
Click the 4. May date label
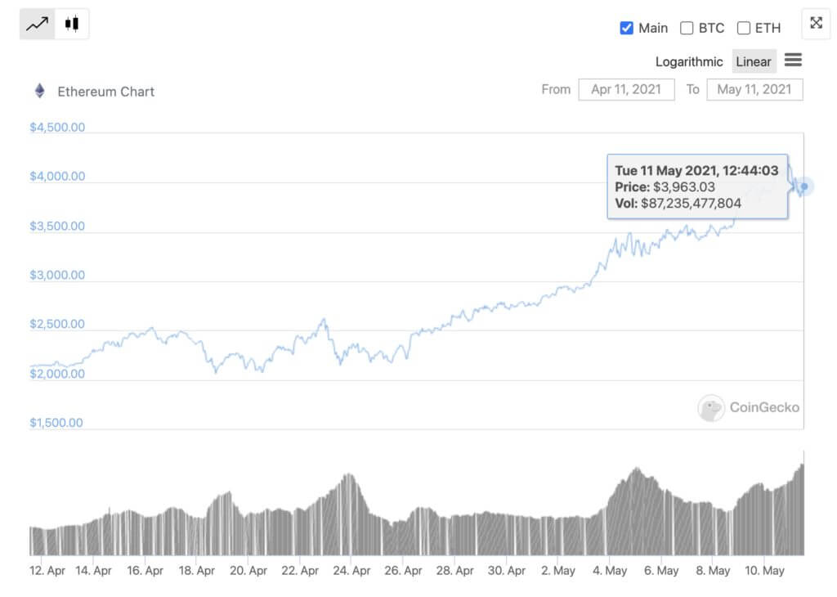coord(610,570)
